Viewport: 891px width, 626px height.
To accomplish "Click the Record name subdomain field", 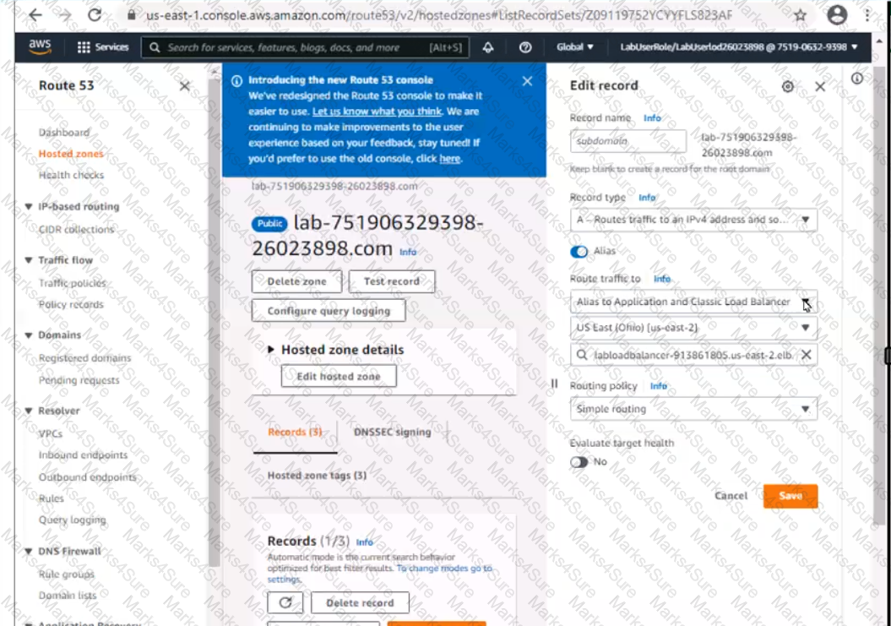I will pos(628,141).
